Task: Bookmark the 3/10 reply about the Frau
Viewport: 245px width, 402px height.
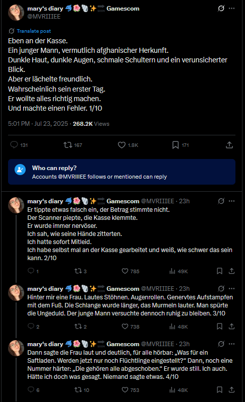Action: 220,327
